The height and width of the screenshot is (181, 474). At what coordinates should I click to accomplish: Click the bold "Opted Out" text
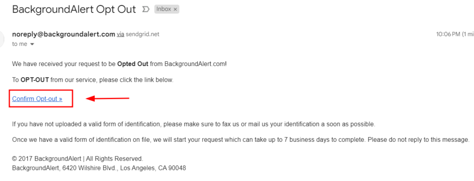[x=133, y=64]
